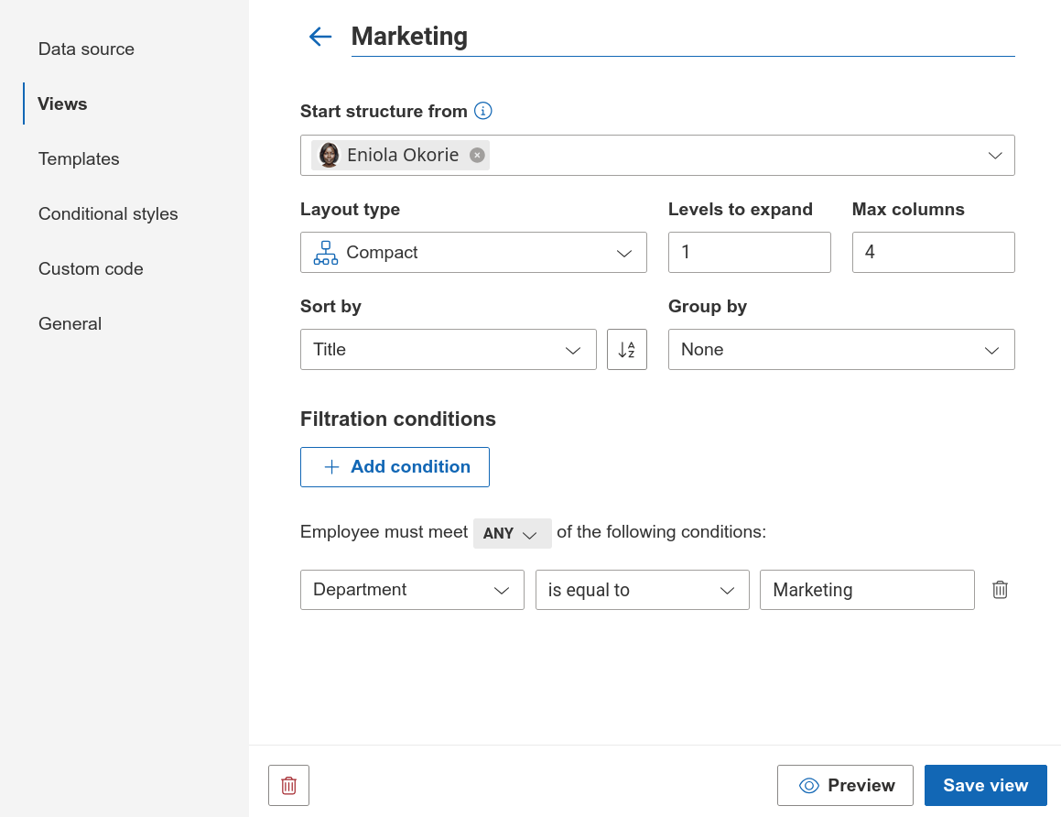Click the Save view button
Image resolution: width=1061 pixels, height=817 pixels.
click(985, 785)
